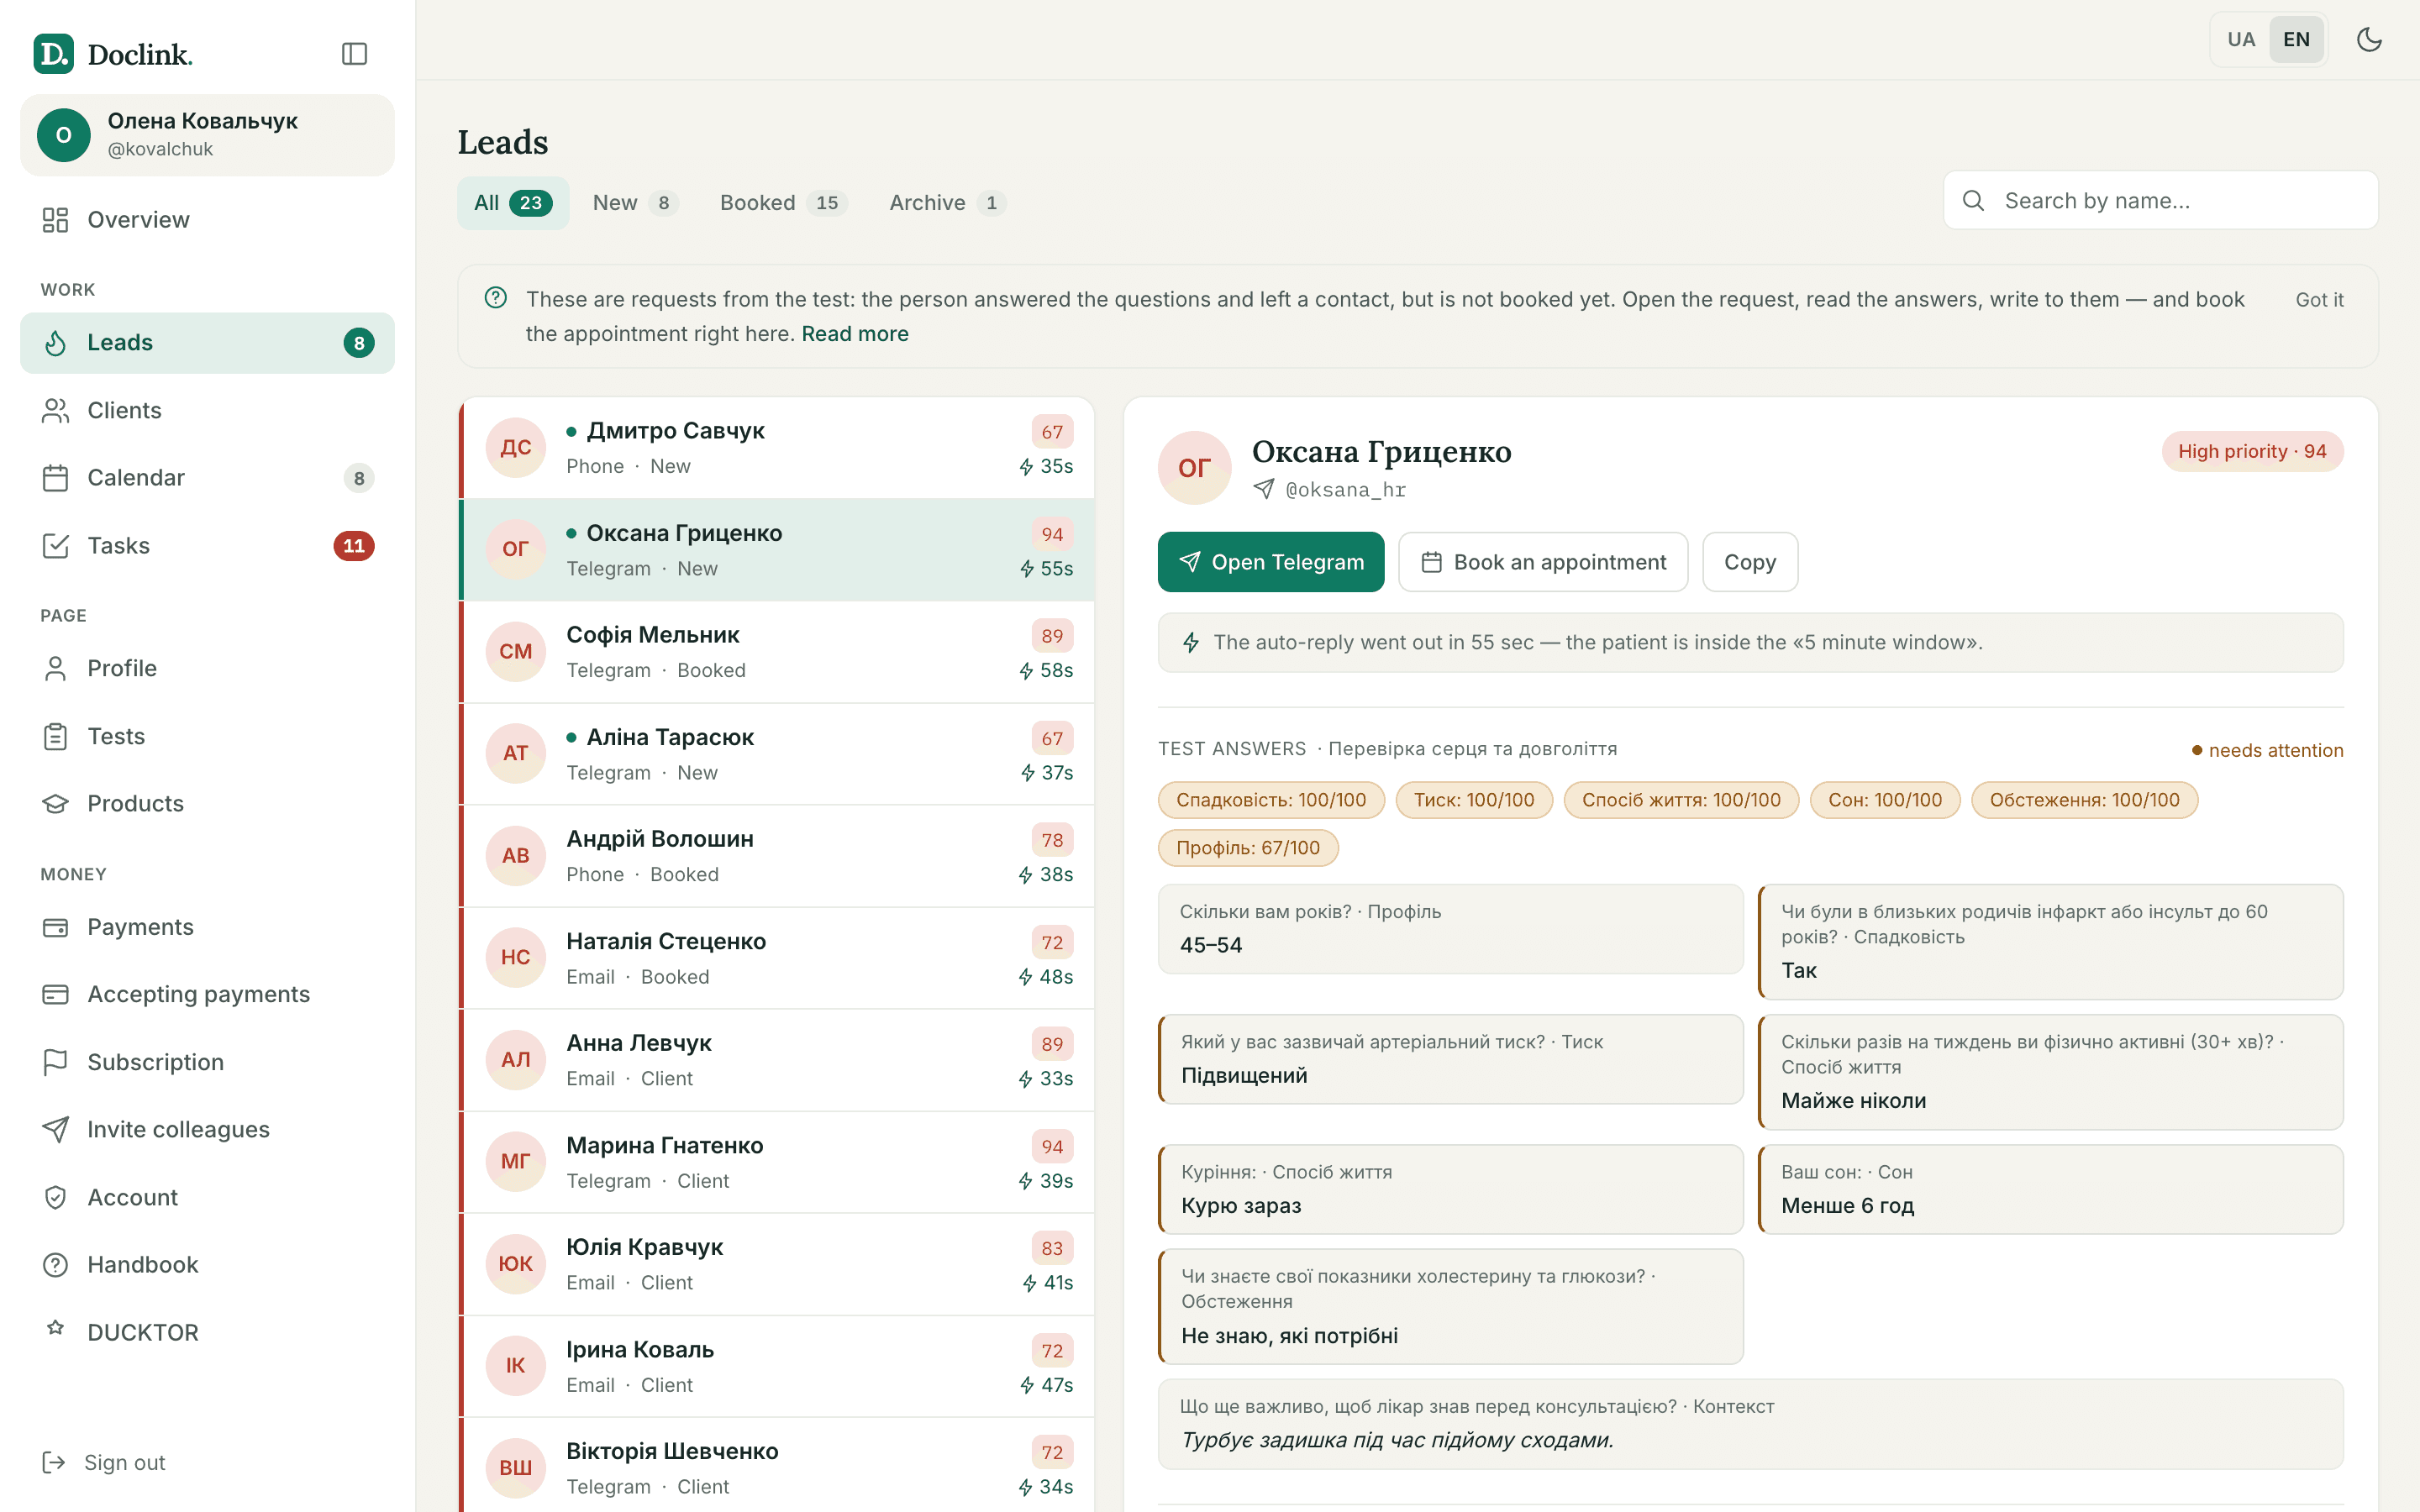Click the Тиск: 100/100 score chip
This screenshot has height=1512, width=2420.
tap(1474, 800)
